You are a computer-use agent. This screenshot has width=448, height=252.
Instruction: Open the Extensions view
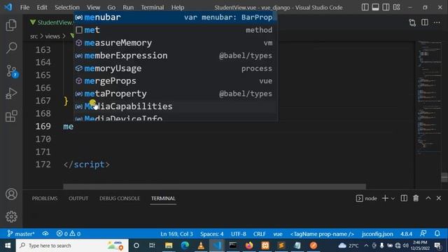coord(11,116)
